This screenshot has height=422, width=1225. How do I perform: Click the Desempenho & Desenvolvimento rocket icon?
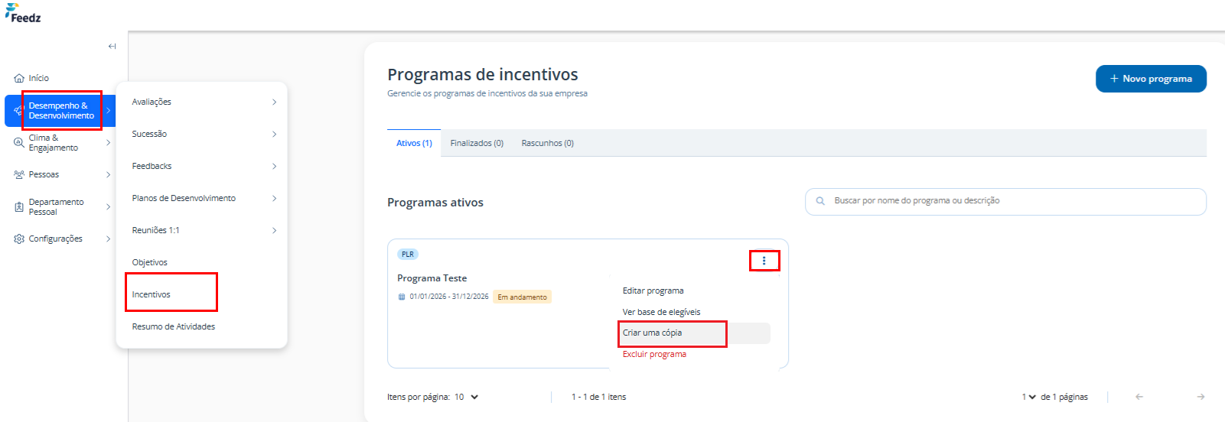[18, 111]
